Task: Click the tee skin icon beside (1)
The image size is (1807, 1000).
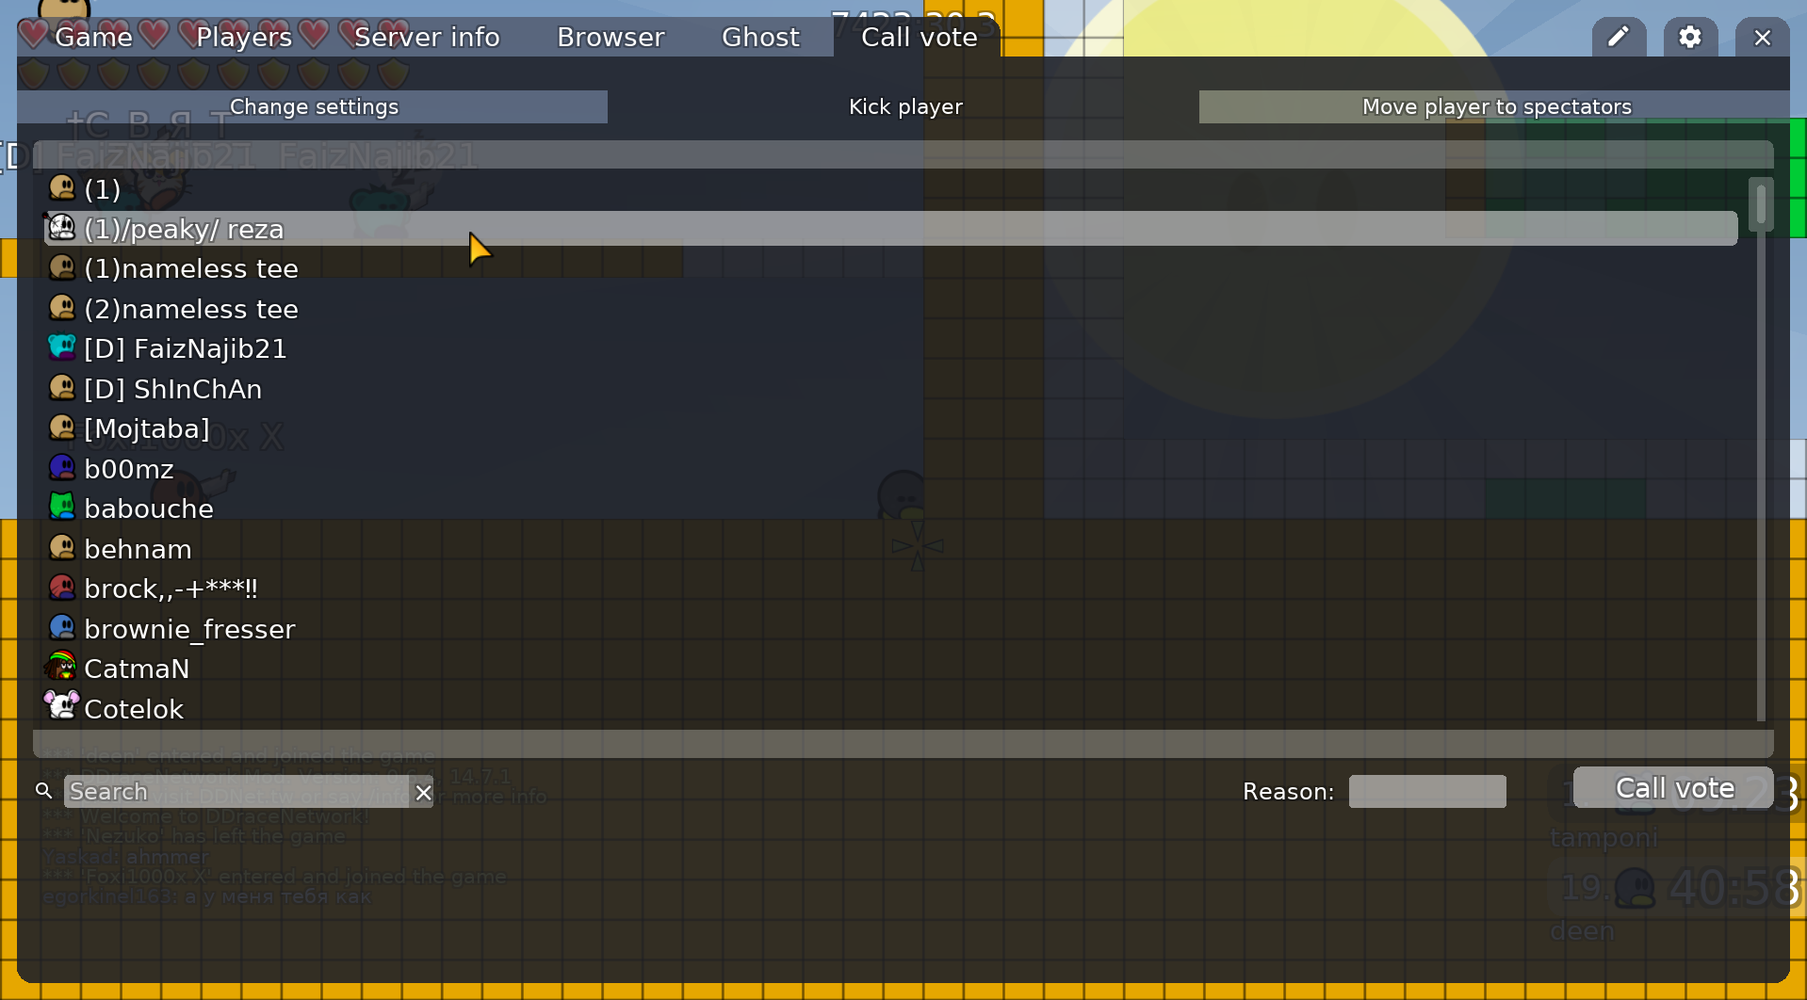Action: (x=62, y=188)
